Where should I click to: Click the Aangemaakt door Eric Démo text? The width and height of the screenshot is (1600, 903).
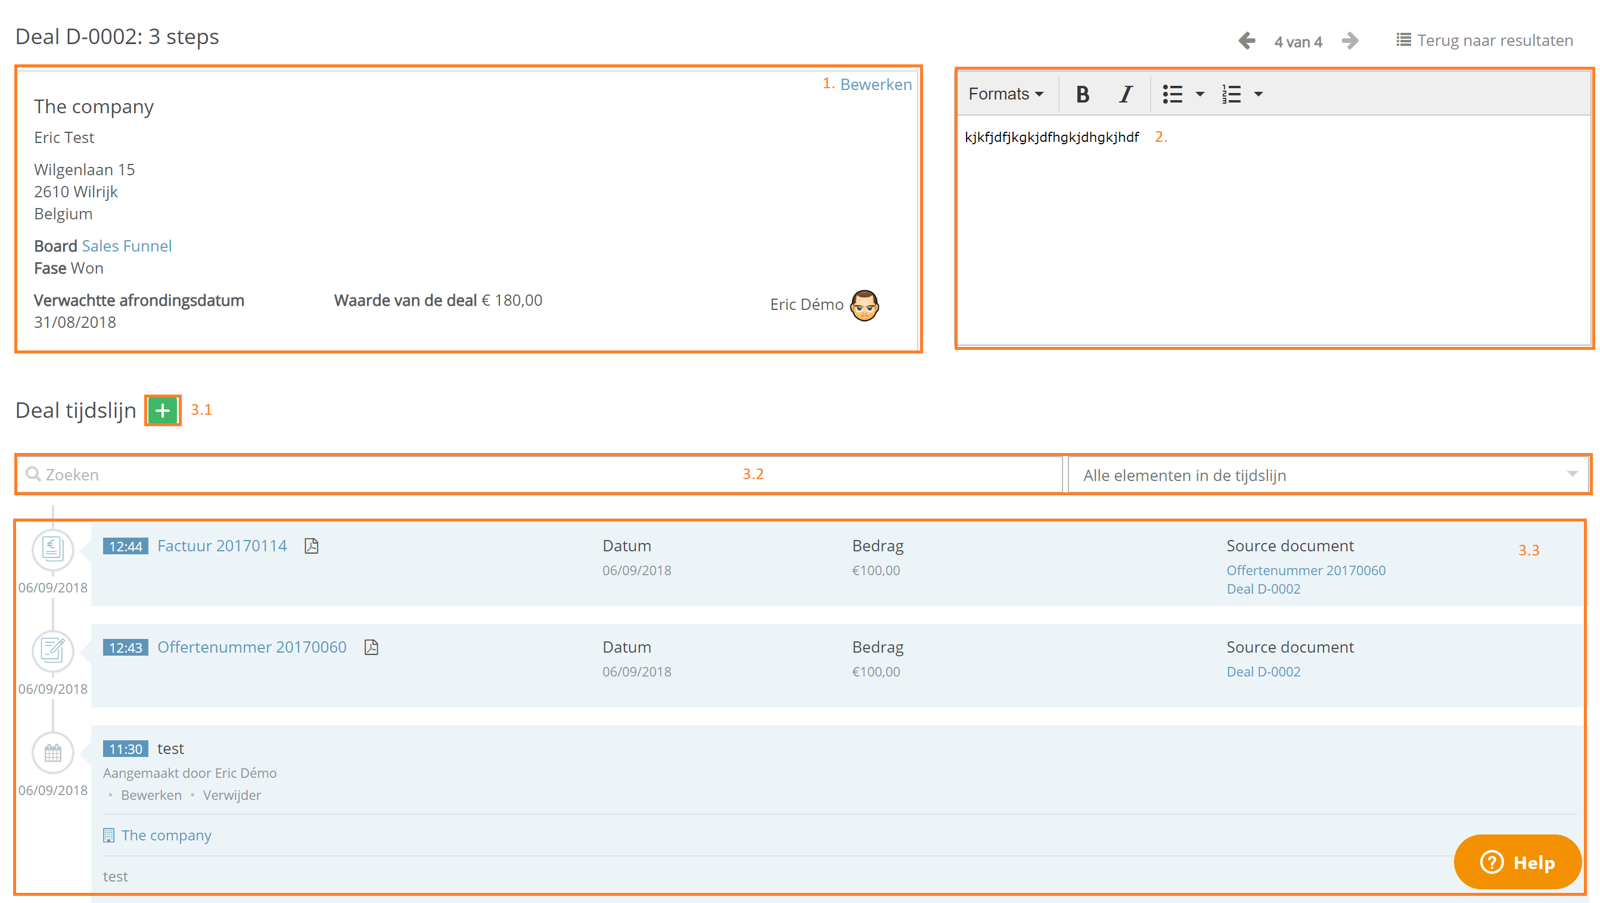point(189,773)
